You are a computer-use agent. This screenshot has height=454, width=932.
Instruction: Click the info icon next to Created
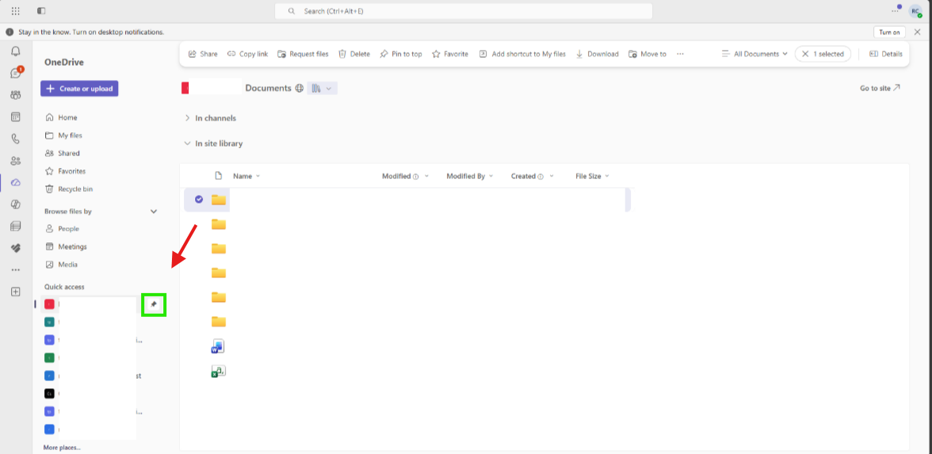[x=540, y=177]
